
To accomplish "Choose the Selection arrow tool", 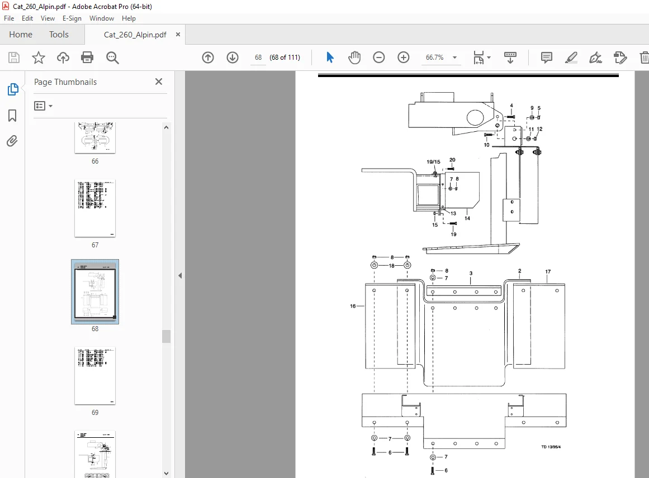I will pyautogui.click(x=330, y=58).
